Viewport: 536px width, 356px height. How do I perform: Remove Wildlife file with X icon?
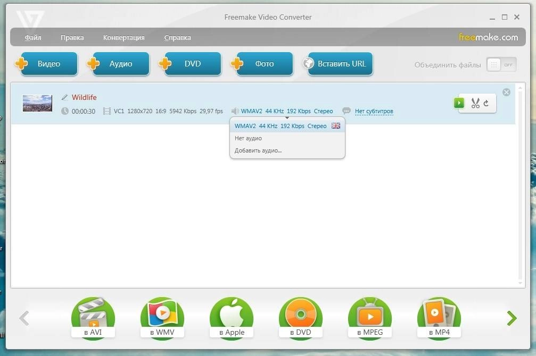(x=506, y=92)
